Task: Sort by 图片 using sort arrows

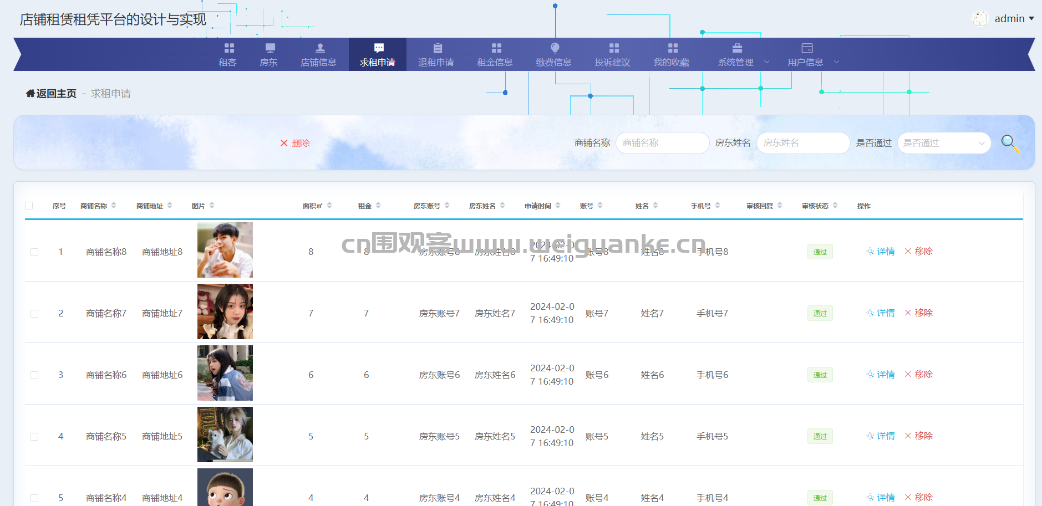Action: [212, 206]
